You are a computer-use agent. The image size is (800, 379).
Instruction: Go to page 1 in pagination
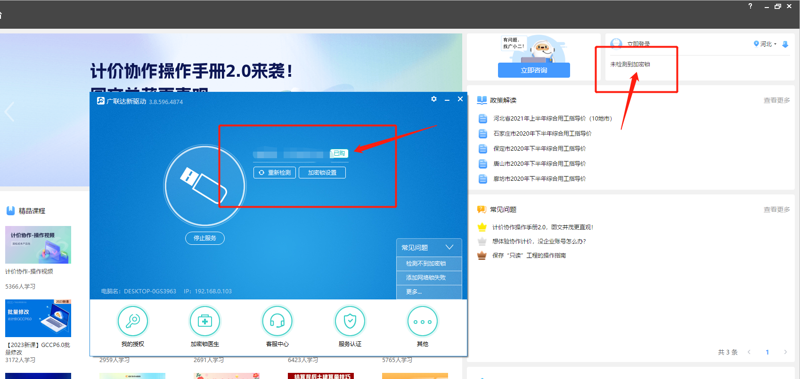coord(767,352)
